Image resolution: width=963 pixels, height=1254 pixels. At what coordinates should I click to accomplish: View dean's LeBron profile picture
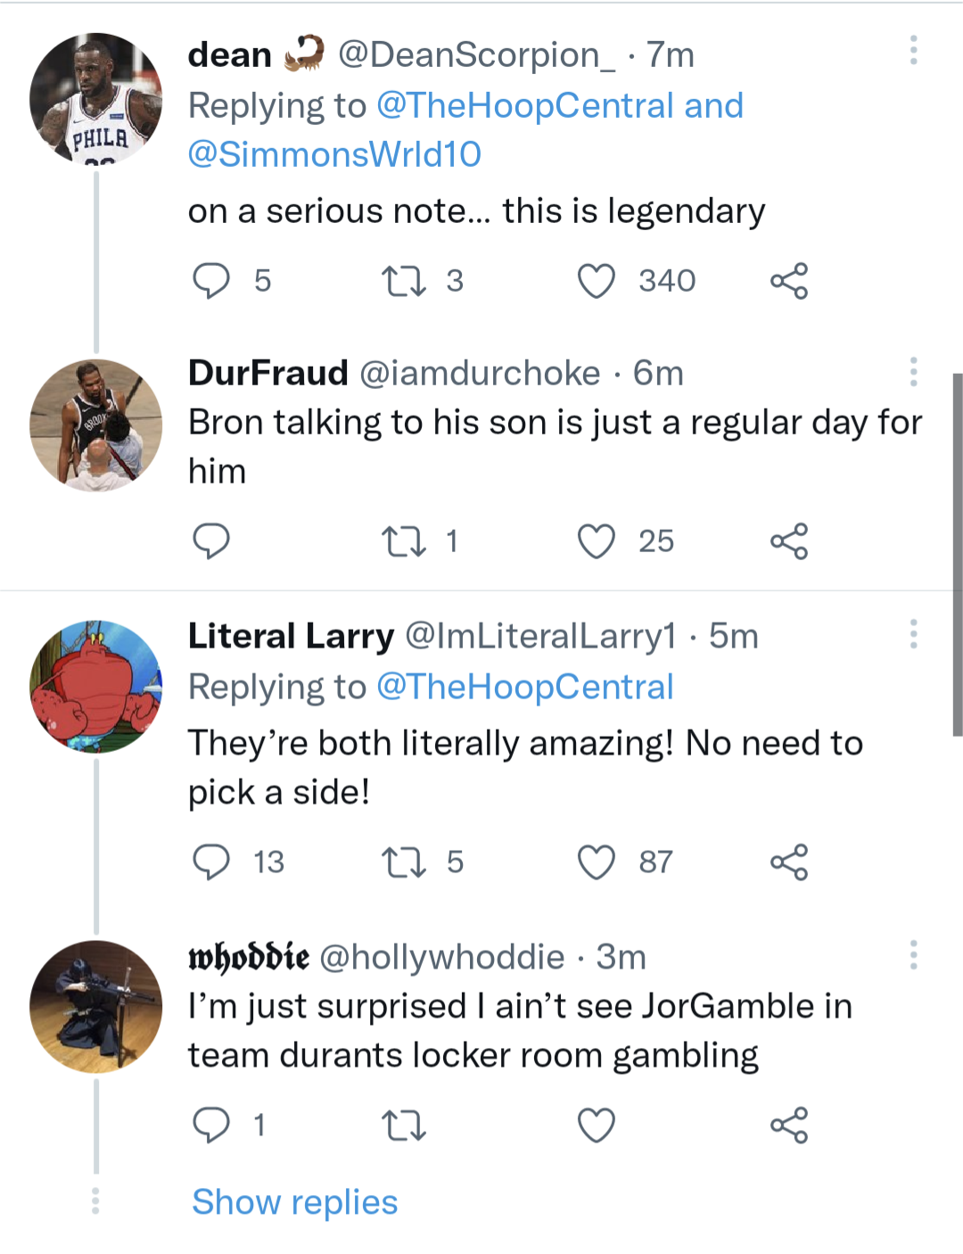(96, 99)
